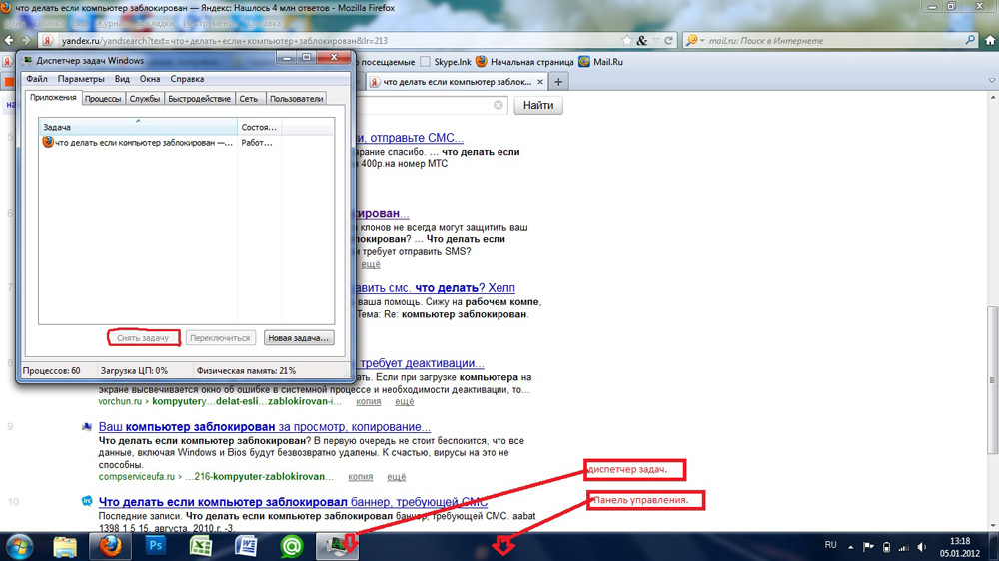Click the Task Manager title bar icon
Screen dimensions: 999x561
28,61
